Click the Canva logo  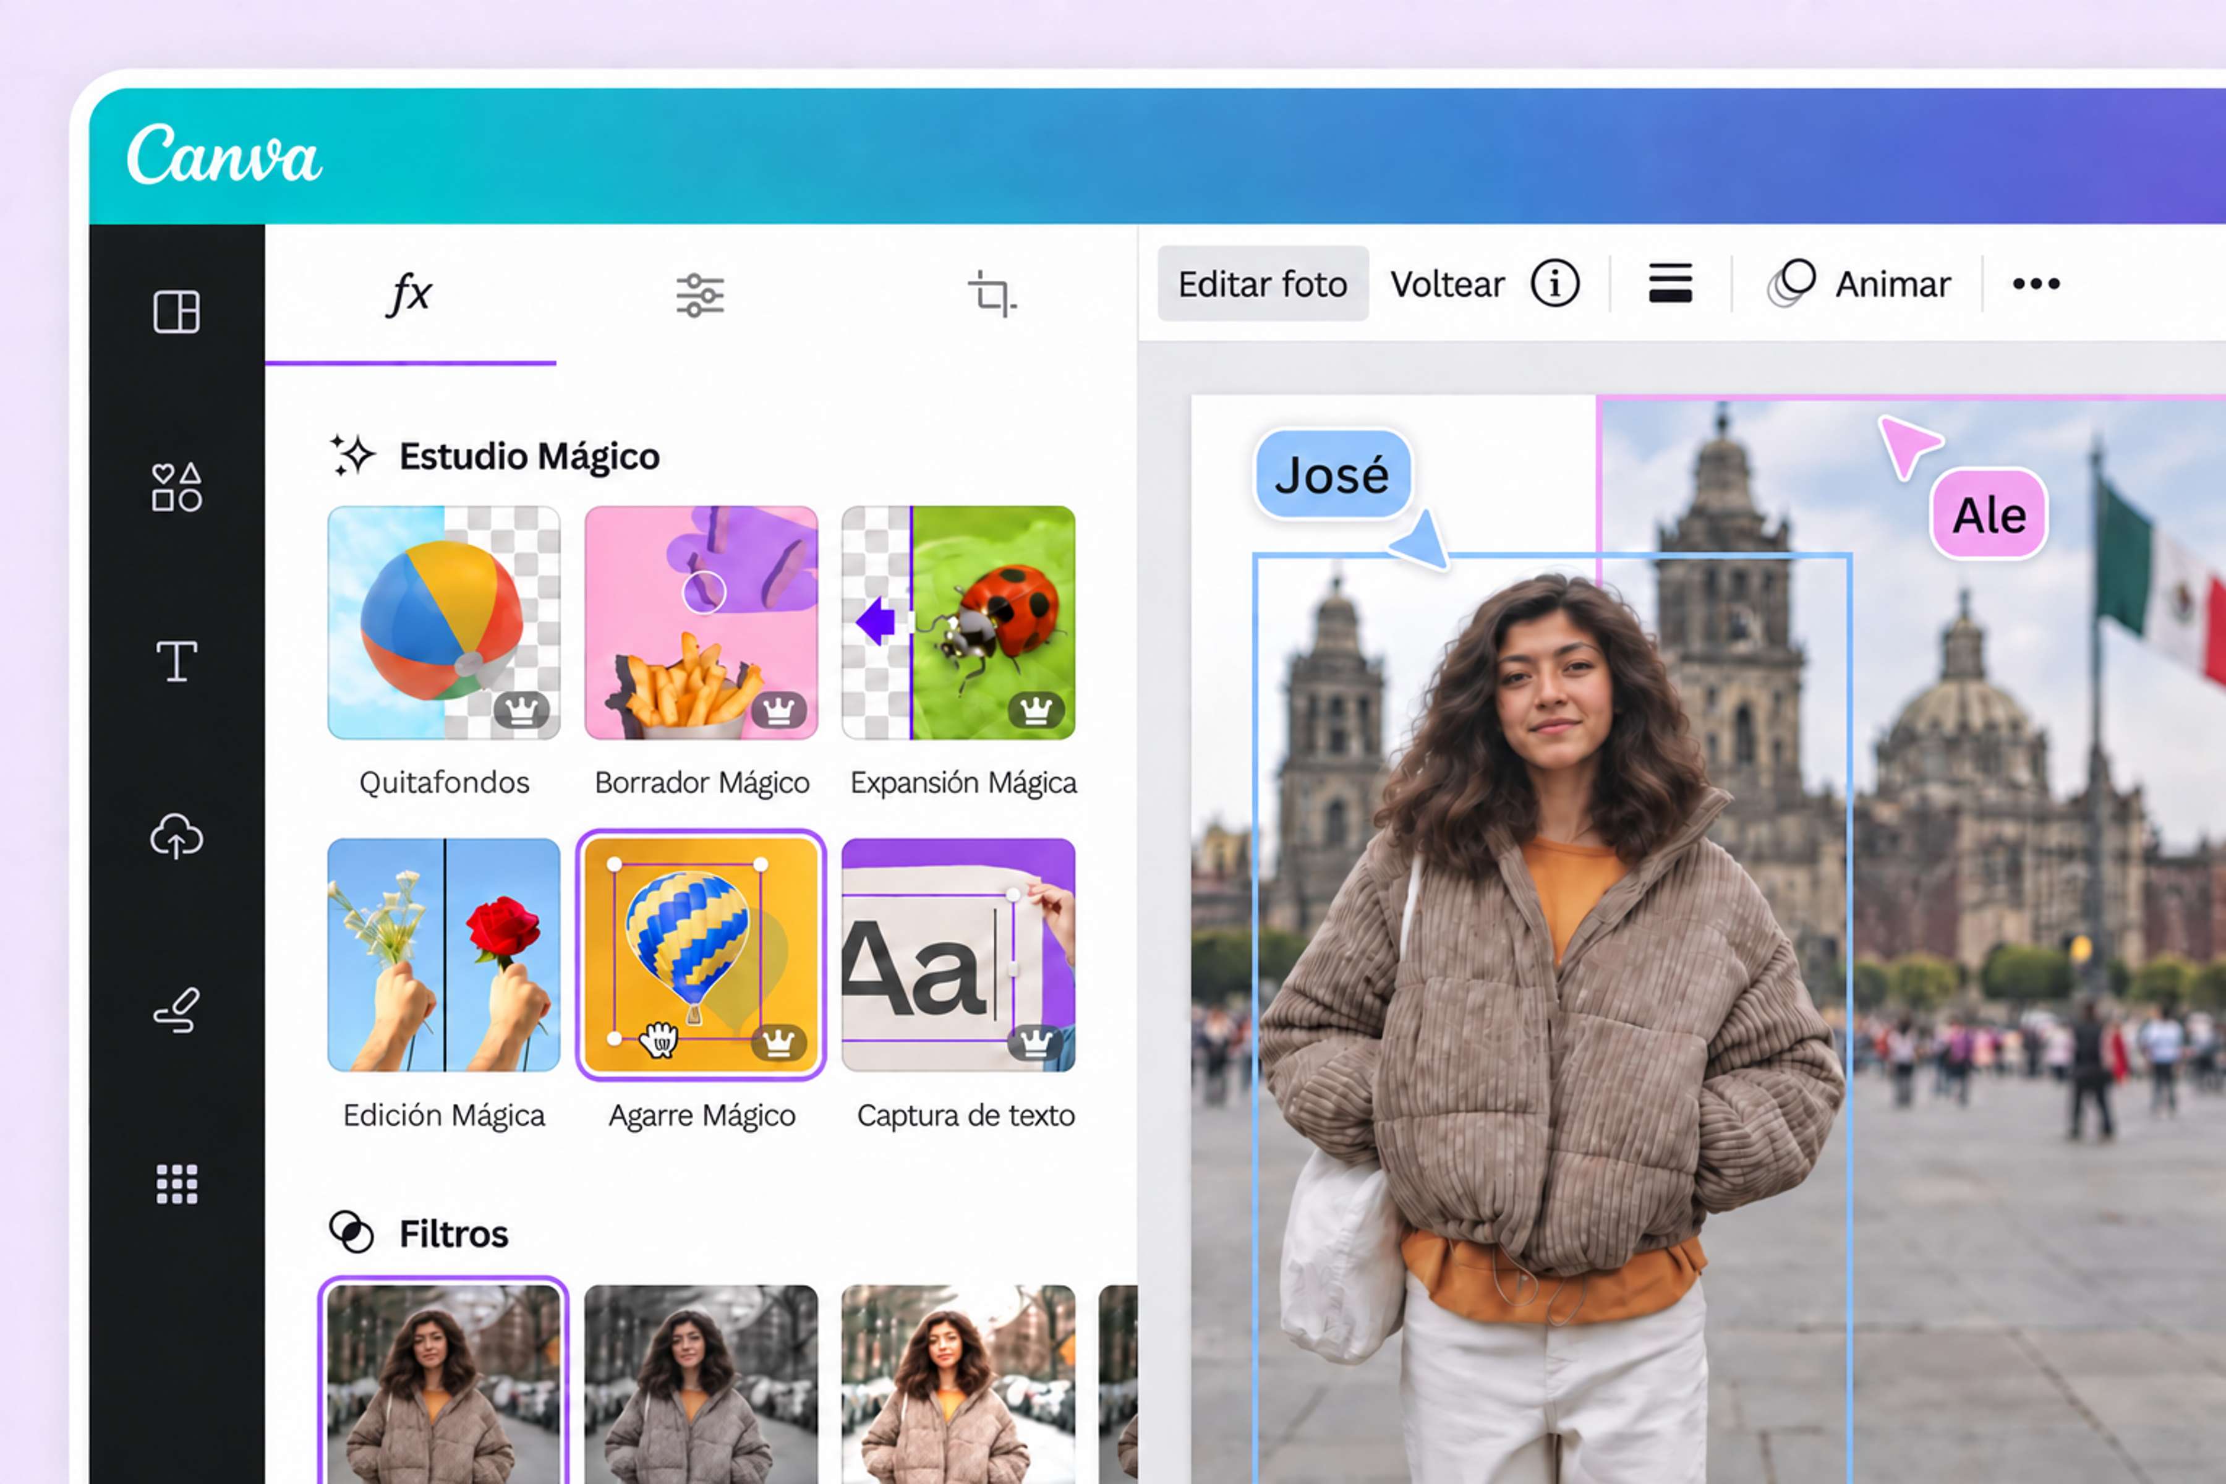224,154
